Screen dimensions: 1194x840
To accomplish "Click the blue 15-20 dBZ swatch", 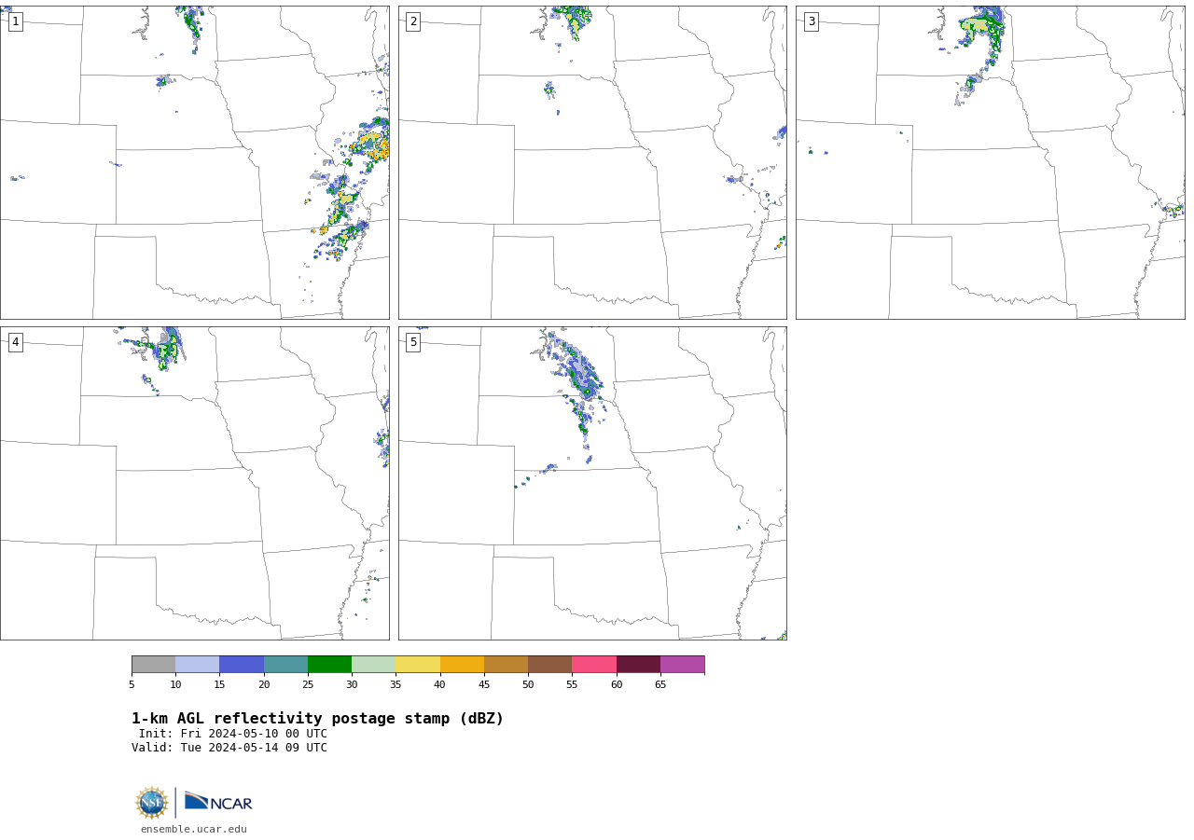I will (x=242, y=664).
